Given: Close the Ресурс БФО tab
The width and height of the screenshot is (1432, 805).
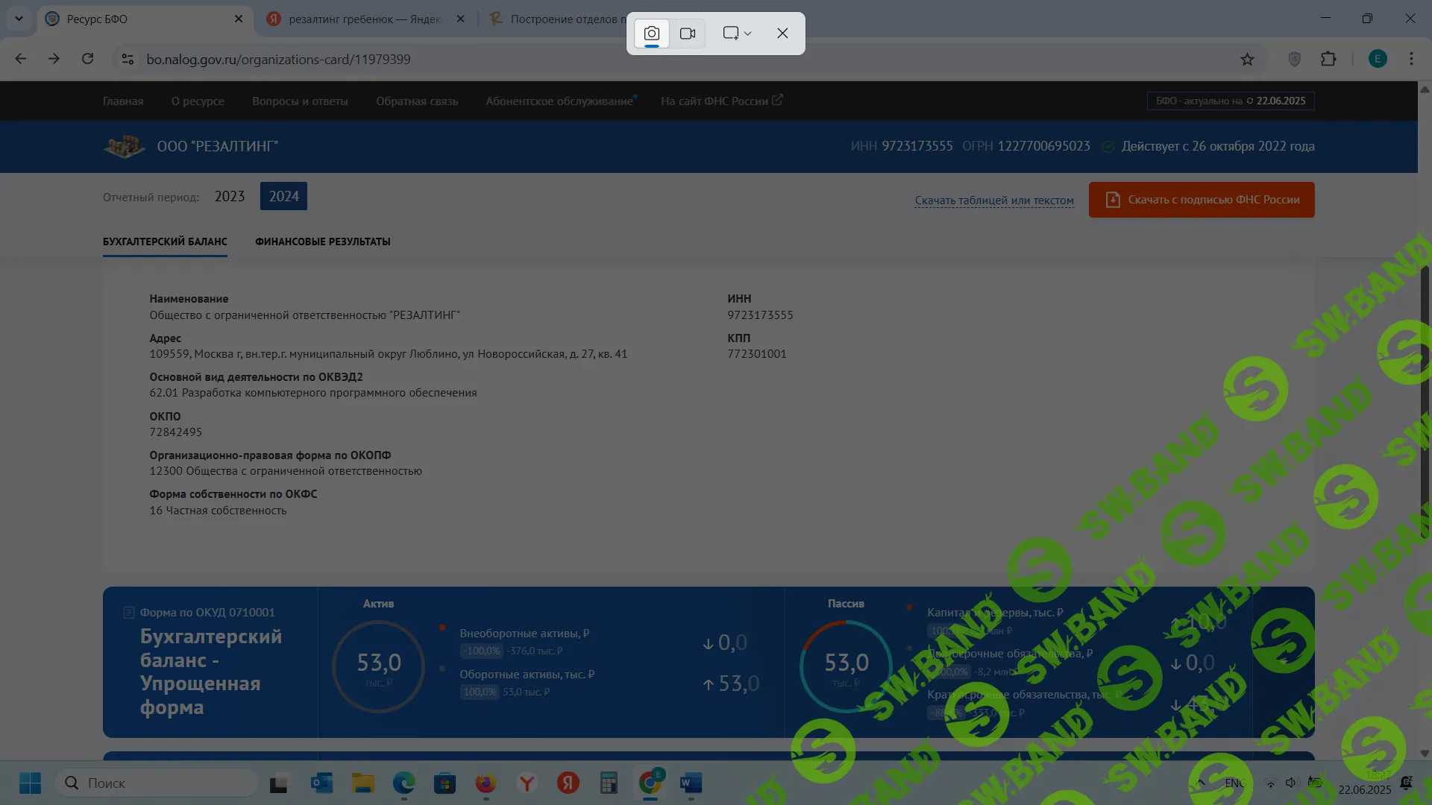Looking at the screenshot, I should click(x=239, y=19).
